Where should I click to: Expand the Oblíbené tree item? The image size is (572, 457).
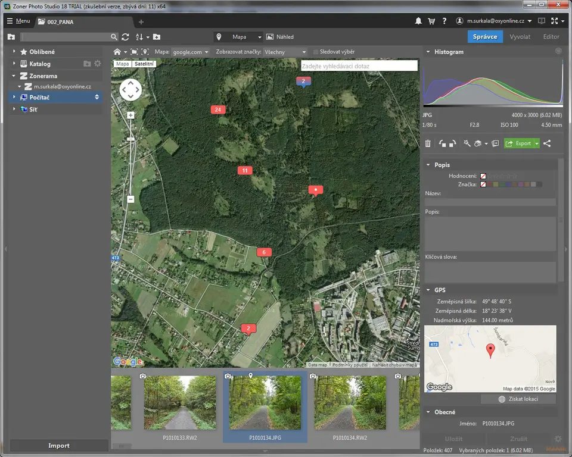(x=14, y=52)
